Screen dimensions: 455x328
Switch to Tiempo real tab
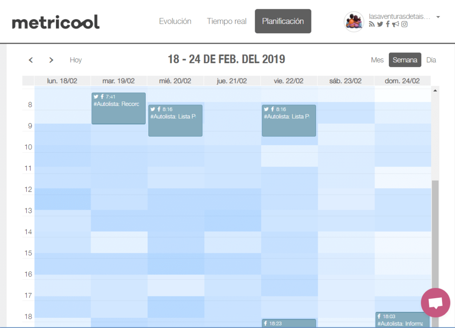[x=227, y=21]
